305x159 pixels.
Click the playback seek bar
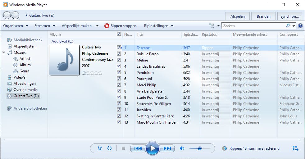click(x=152, y=139)
